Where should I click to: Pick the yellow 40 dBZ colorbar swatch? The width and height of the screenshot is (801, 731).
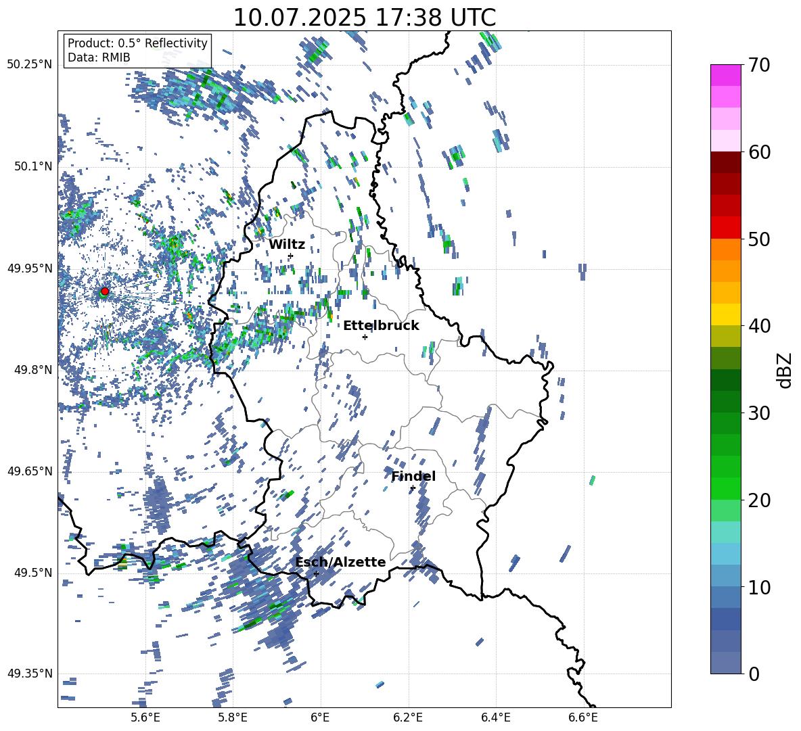726,314
